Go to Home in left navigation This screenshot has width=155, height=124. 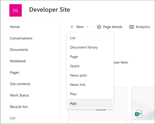[x=15, y=27]
